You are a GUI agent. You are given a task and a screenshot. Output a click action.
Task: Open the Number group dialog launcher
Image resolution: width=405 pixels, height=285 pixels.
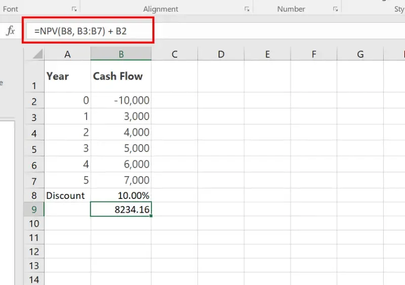point(335,9)
